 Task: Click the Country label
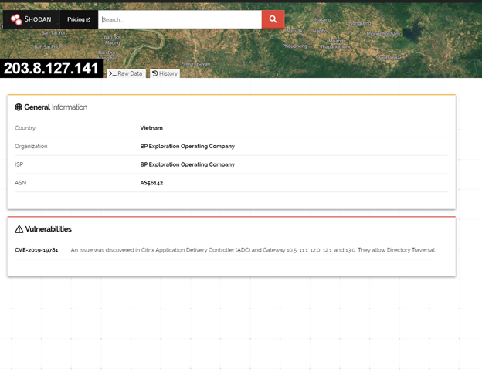(x=25, y=128)
